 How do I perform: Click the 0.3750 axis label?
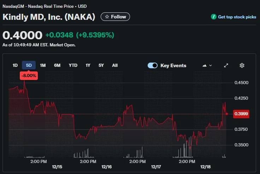[241, 129]
